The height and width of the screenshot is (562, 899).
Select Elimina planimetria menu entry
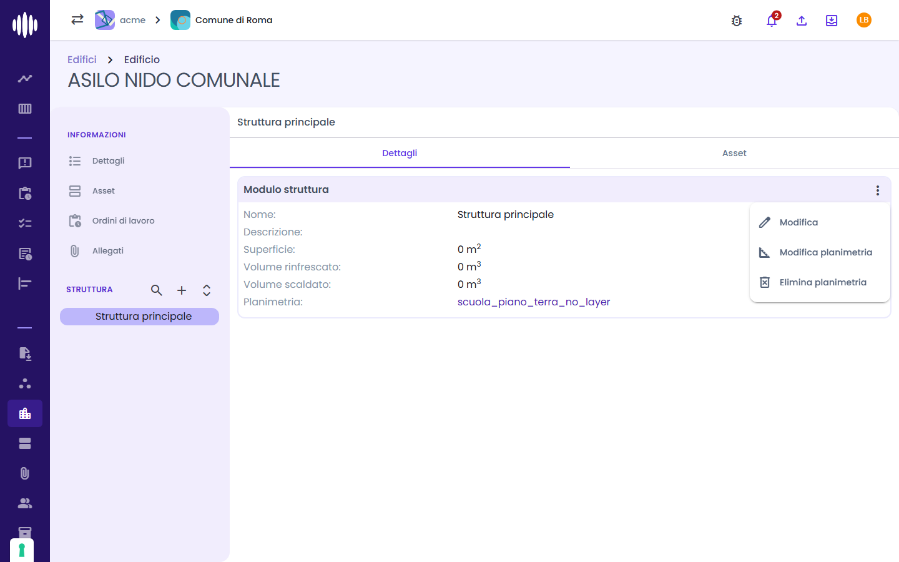[x=820, y=282]
